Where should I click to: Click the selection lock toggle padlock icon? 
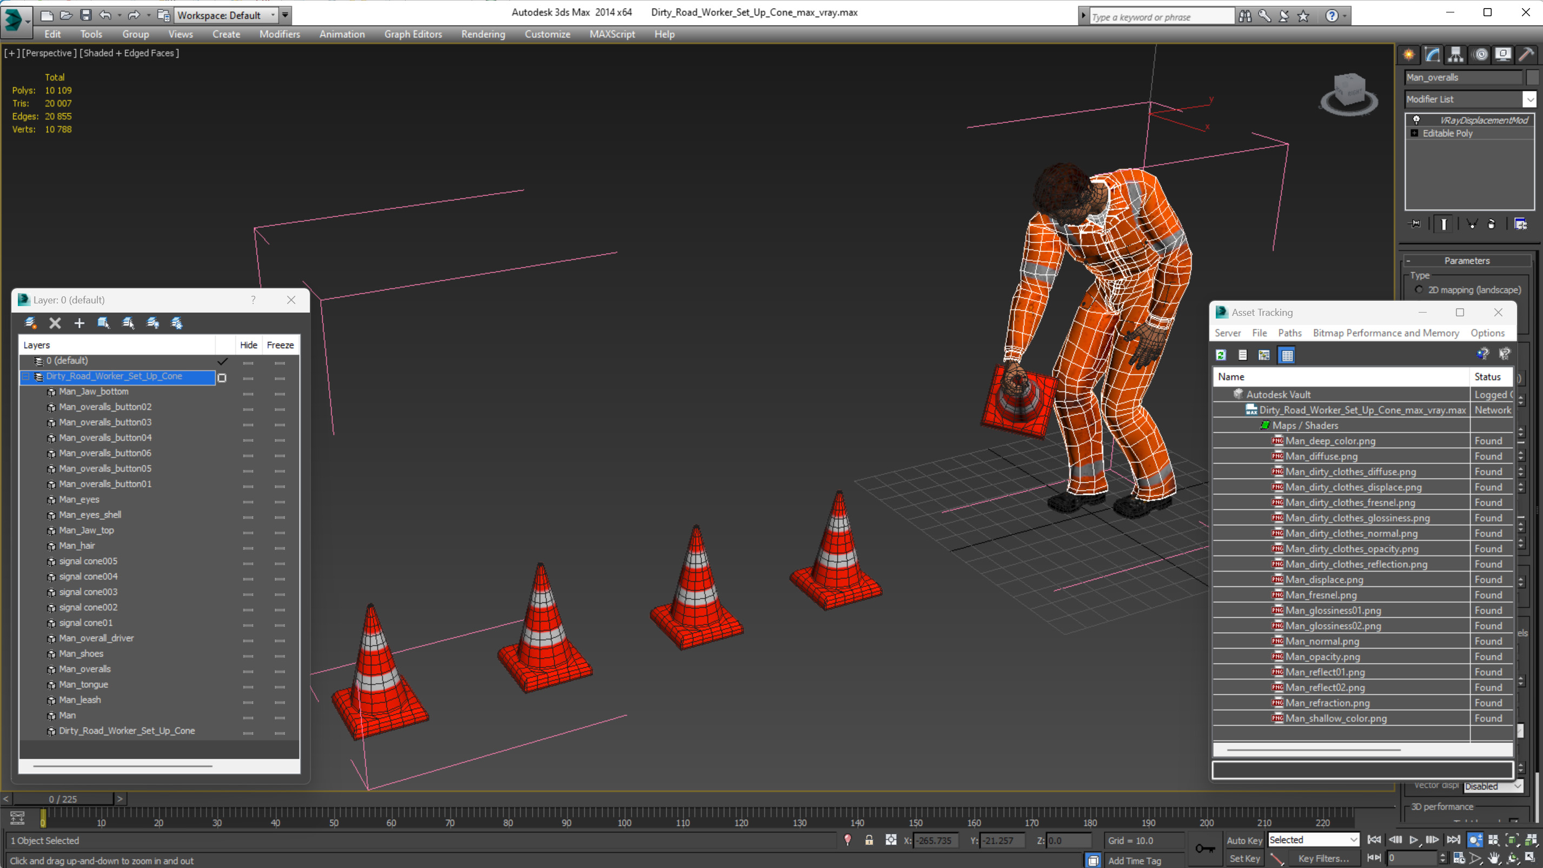(x=869, y=840)
